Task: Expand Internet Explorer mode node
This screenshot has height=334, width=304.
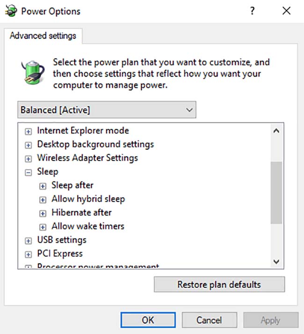Action: coord(28,132)
